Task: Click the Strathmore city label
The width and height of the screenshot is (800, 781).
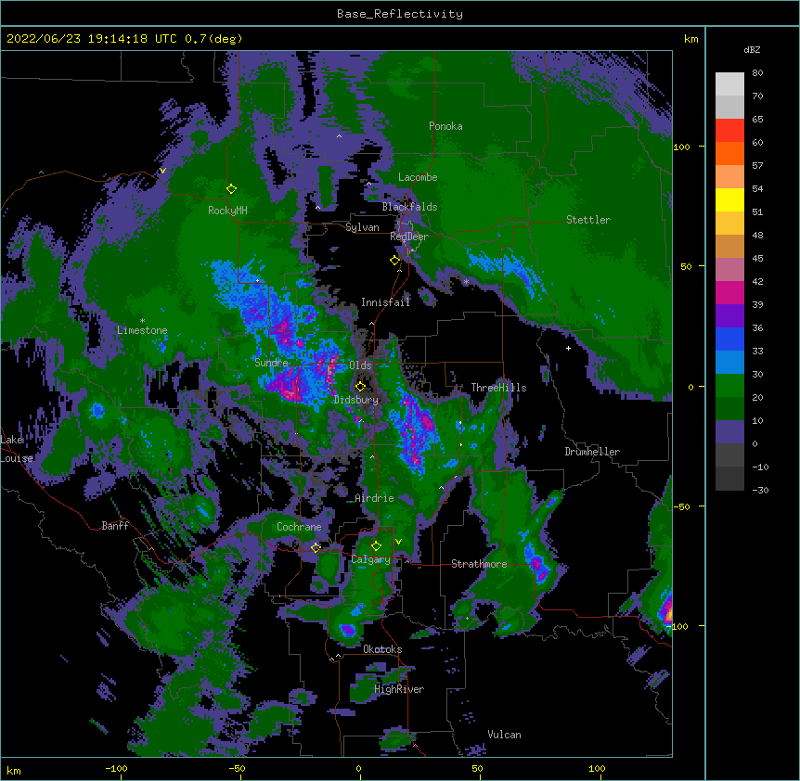Action: [479, 564]
